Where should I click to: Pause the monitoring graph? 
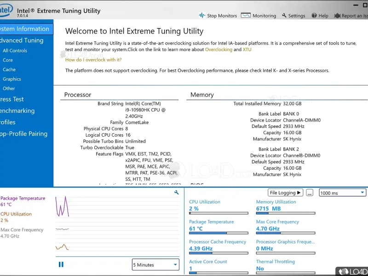(x=61, y=264)
